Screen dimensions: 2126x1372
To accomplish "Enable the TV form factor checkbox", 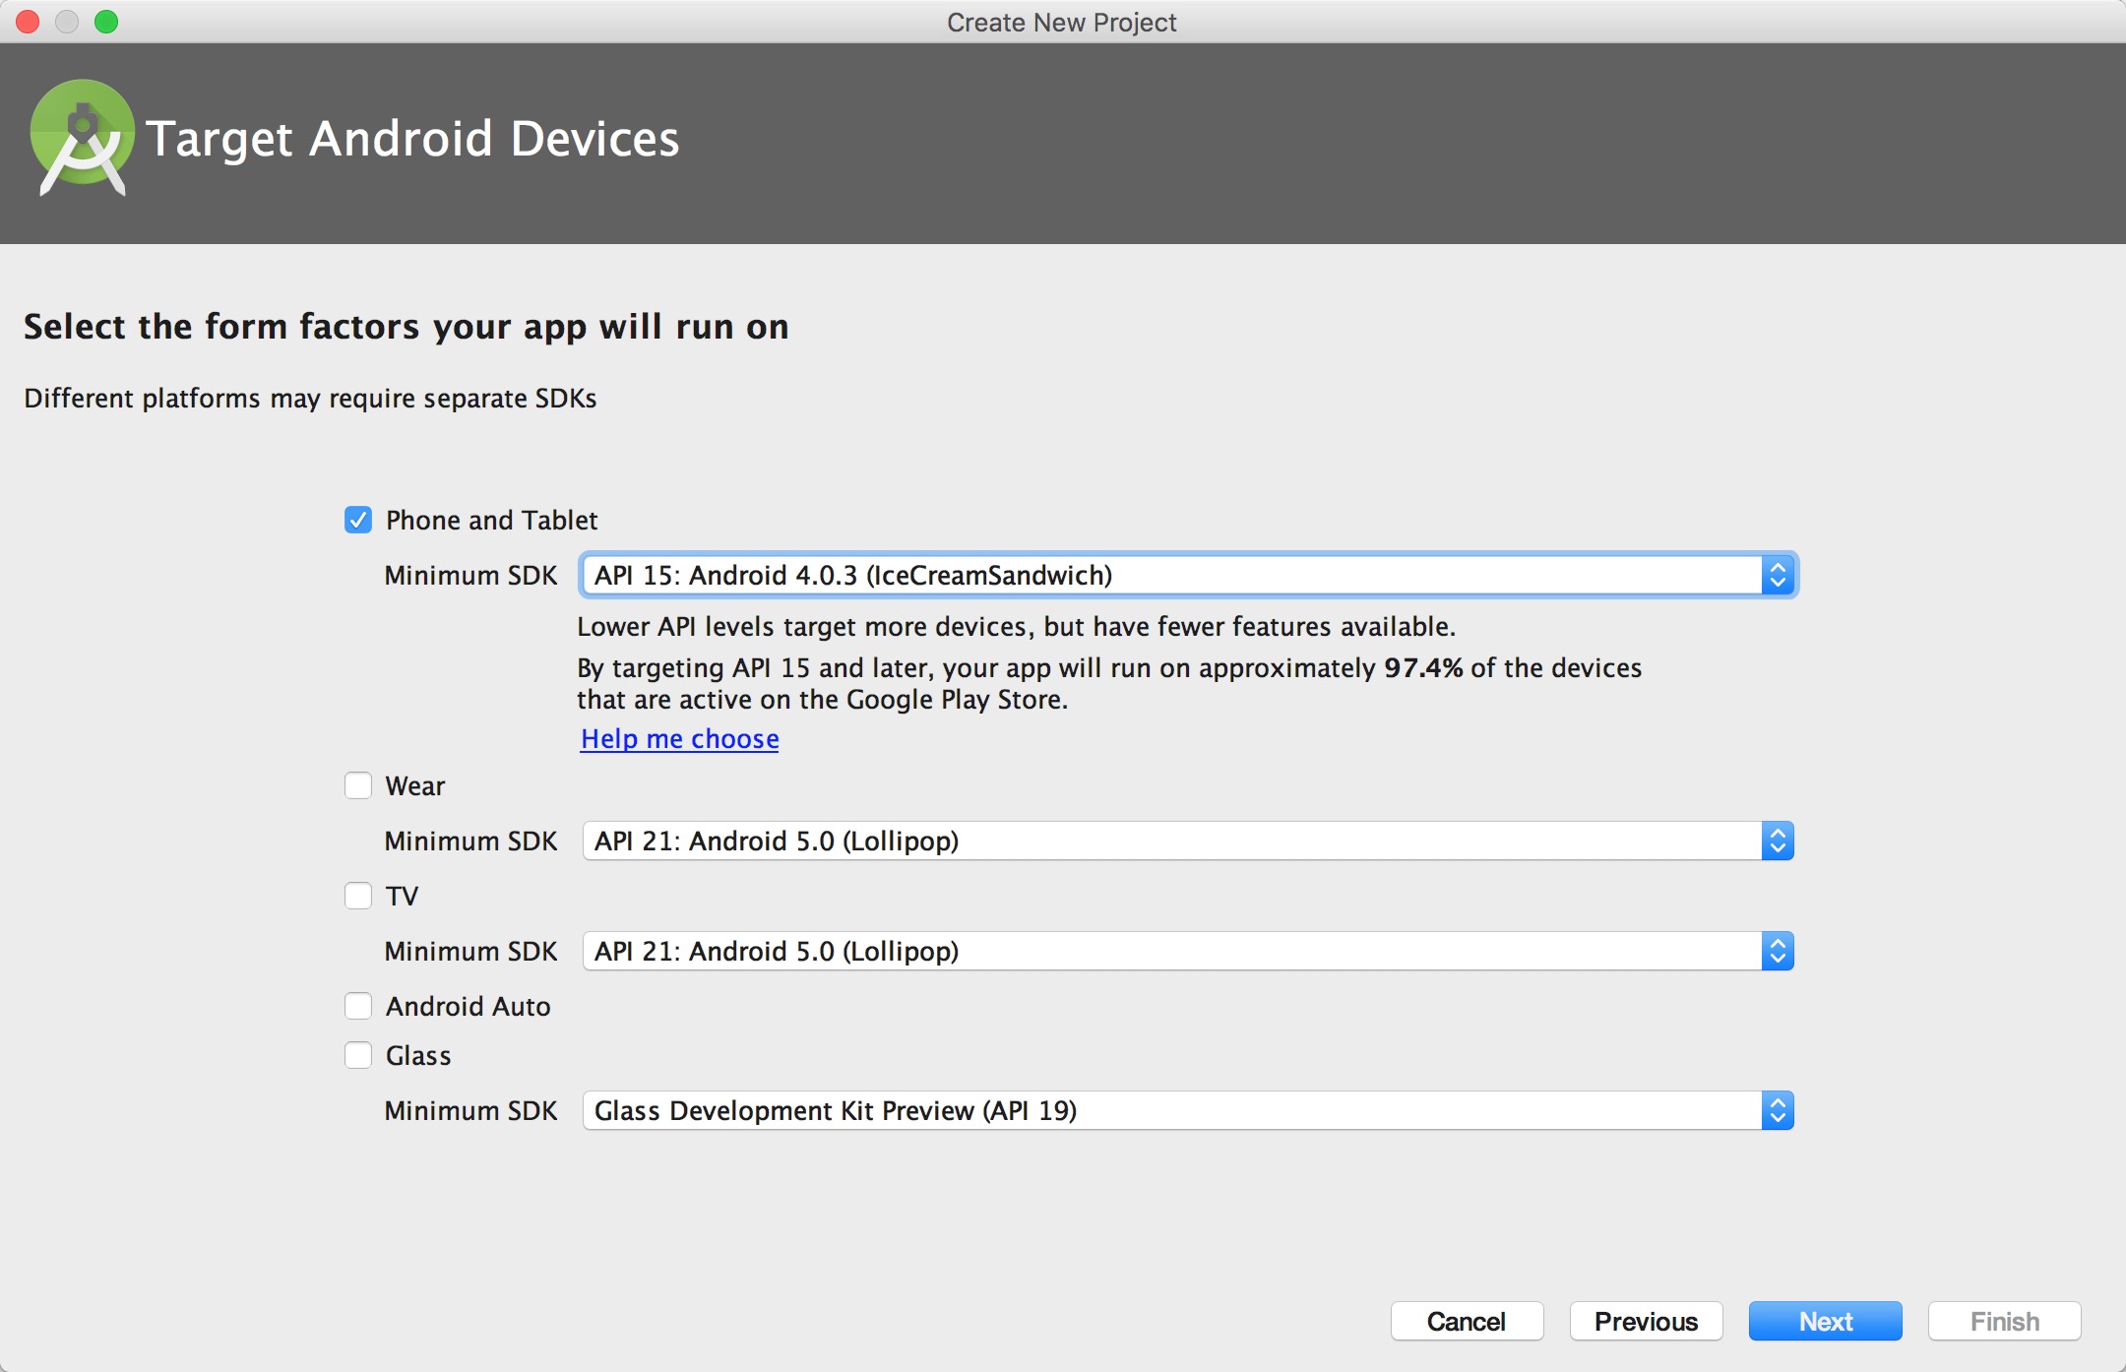I will [x=358, y=896].
